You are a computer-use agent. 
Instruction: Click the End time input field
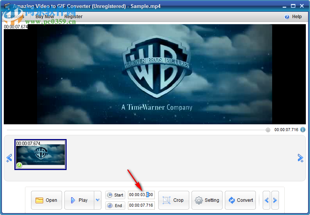coord(141,205)
